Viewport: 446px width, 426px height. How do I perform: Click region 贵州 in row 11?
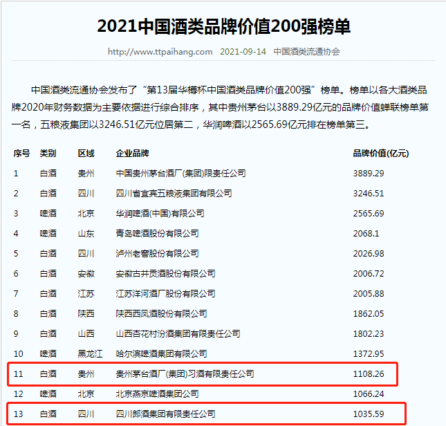(86, 373)
